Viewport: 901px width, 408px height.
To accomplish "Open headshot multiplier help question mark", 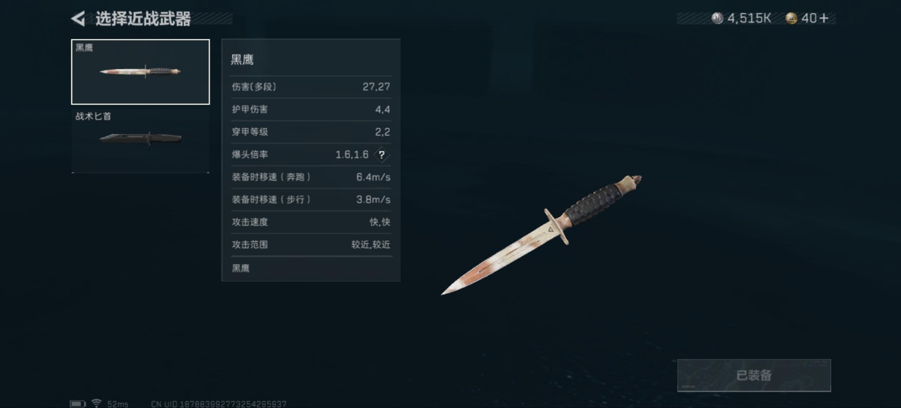I will click(x=382, y=154).
